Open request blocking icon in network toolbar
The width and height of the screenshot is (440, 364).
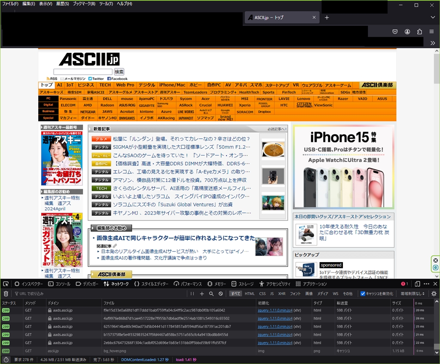tap(221, 294)
